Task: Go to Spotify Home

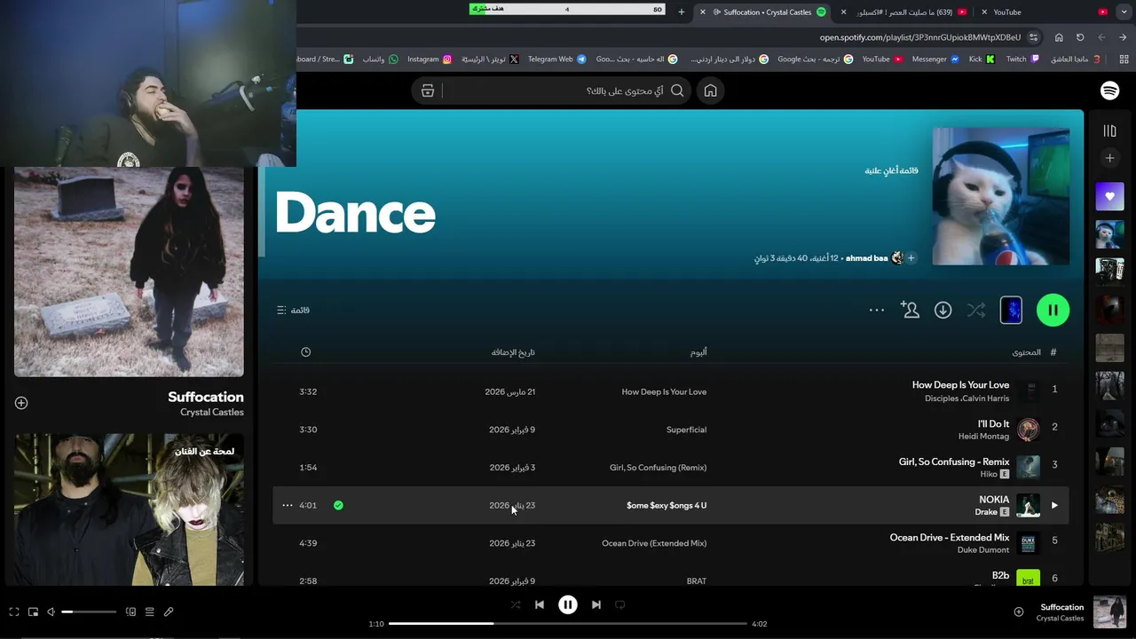Action: (710, 91)
